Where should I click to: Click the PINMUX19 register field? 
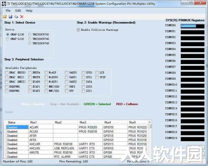[192, 139]
